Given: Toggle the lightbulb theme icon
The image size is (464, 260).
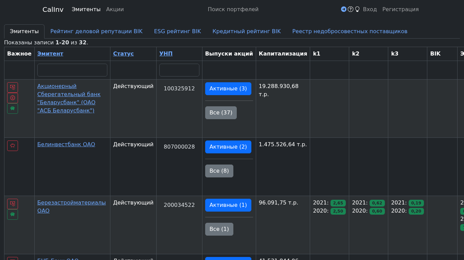Looking at the screenshot, I should [357, 9].
